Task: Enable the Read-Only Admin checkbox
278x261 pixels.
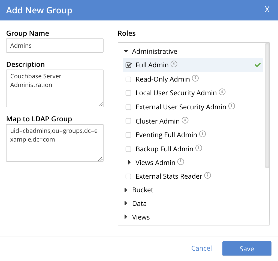Action: pyautogui.click(x=128, y=79)
